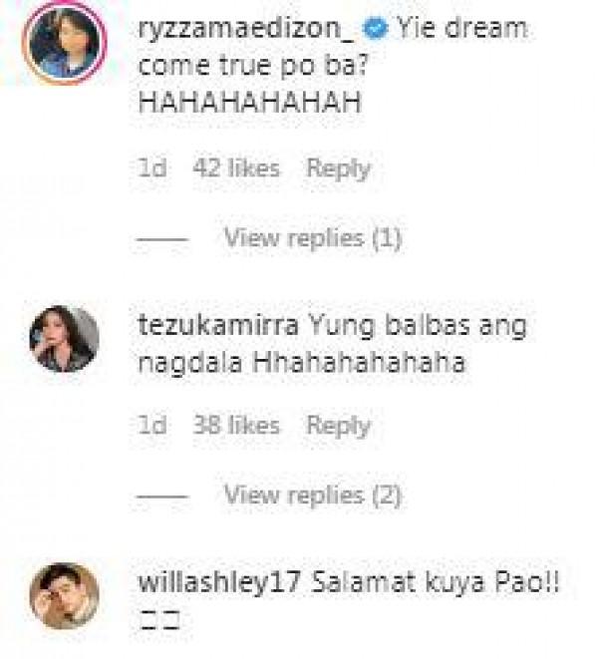Click the 1d timestamp under tezukamirra comment
Image resolution: width=598 pixels, height=659 pixels.
point(152,425)
